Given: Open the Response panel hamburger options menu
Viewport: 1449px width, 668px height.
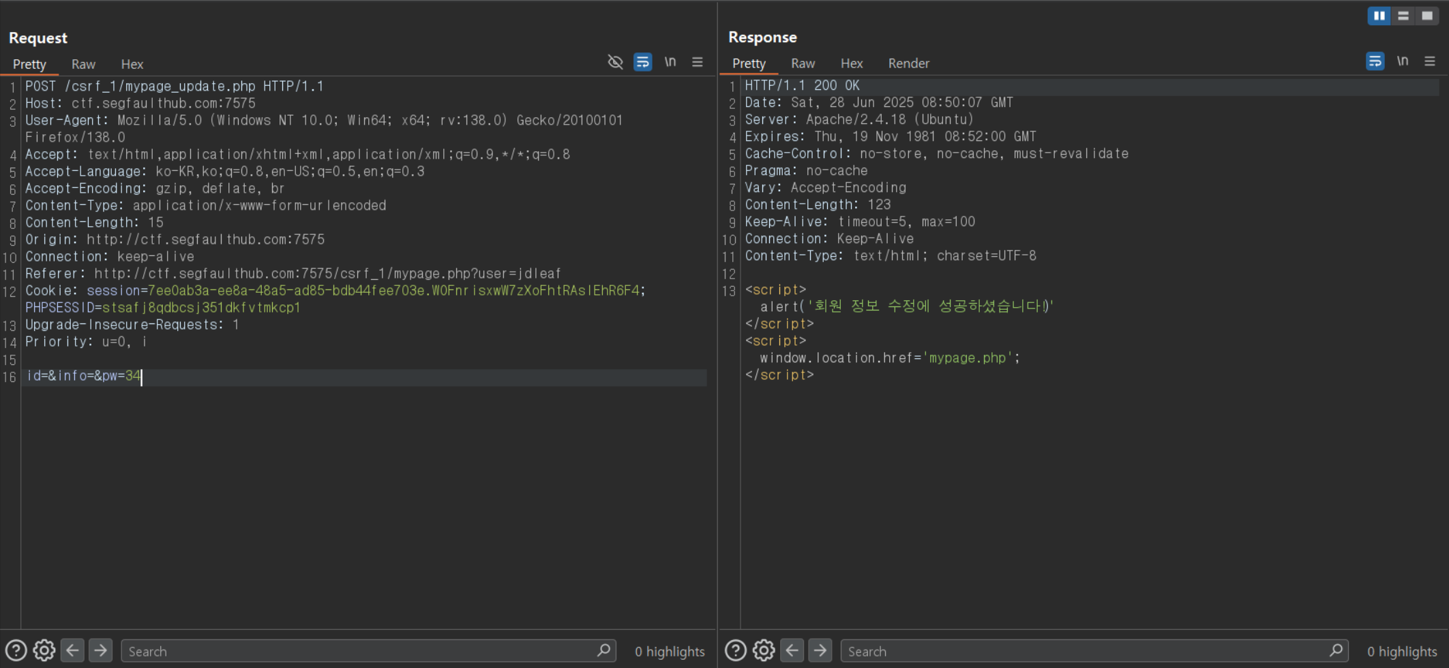Looking at the screenshot, I should (x=1430, y=61).
